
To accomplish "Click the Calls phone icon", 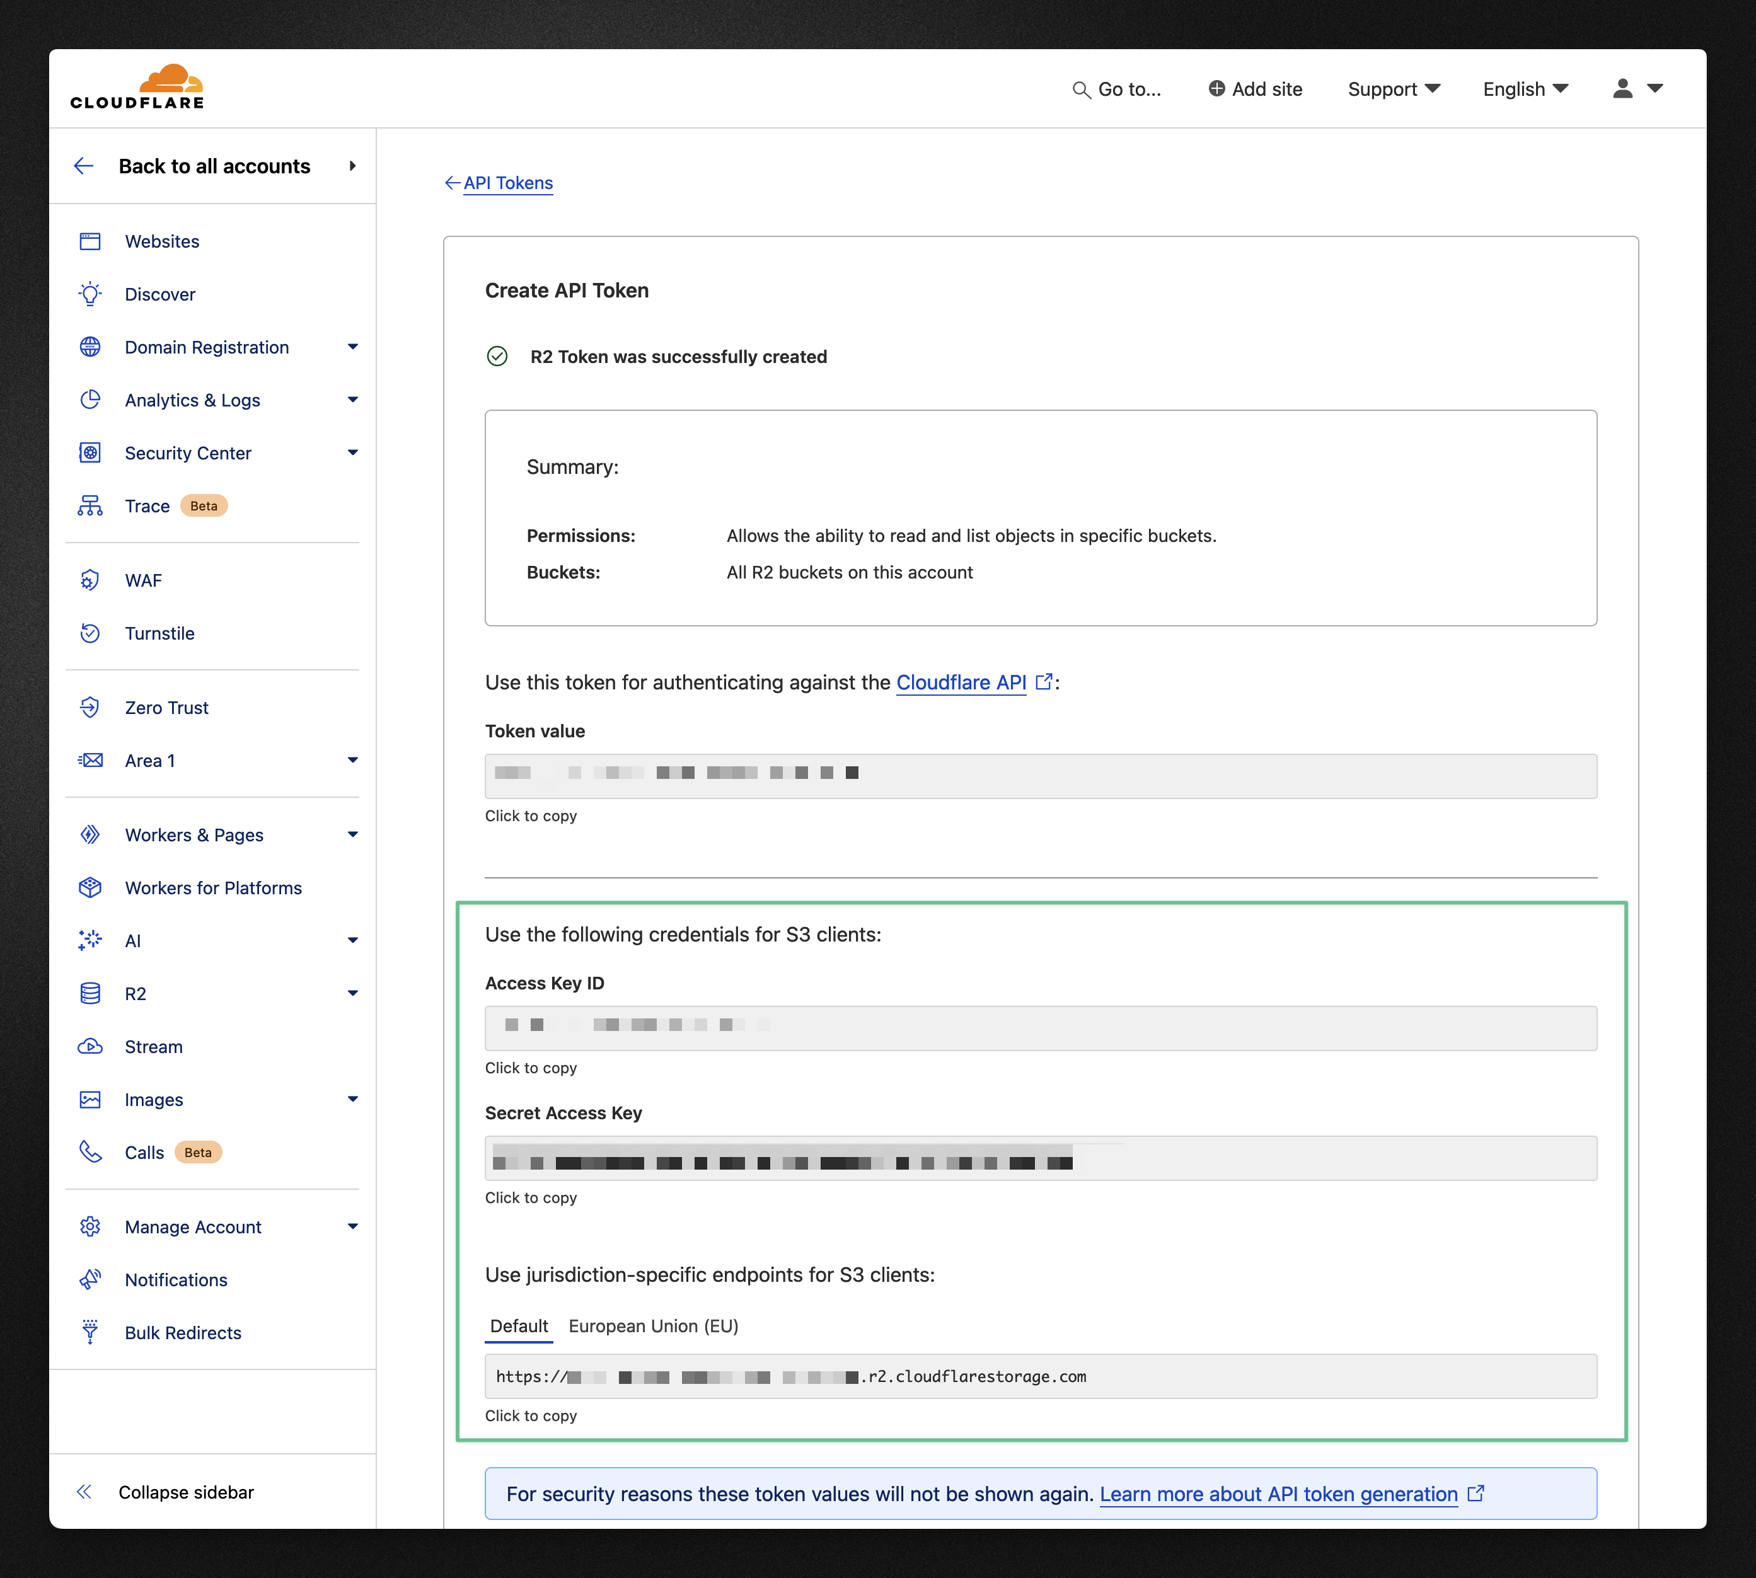I will pyautogui.click(x=90, y=1152).
